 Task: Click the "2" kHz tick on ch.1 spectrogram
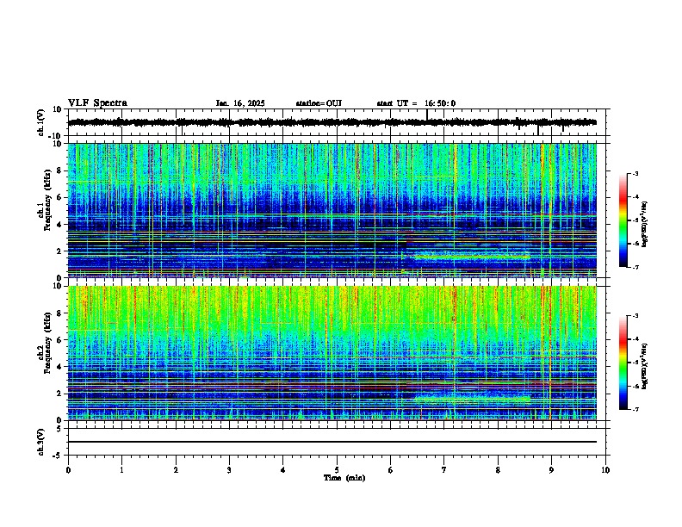click(x=59, y=251)
